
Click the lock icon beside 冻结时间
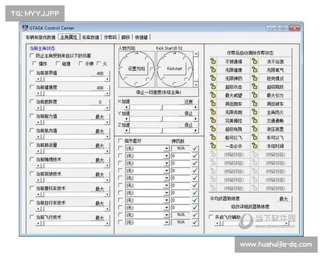coord(254,145)
